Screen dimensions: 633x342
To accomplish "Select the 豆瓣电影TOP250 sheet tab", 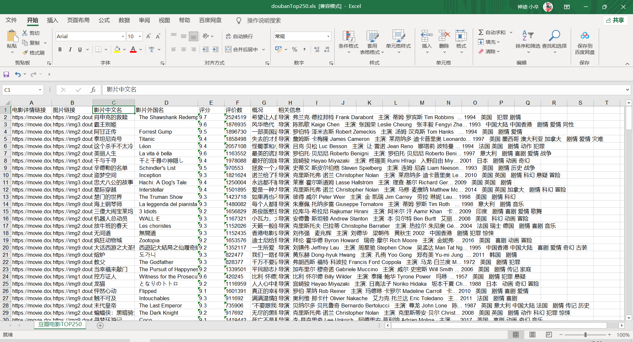I will click(60, 324).
